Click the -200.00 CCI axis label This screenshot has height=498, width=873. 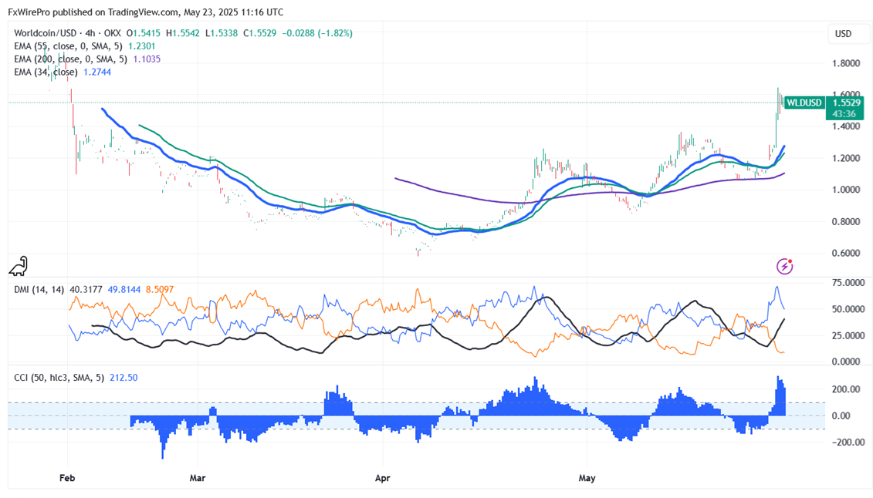pos(847,442)
